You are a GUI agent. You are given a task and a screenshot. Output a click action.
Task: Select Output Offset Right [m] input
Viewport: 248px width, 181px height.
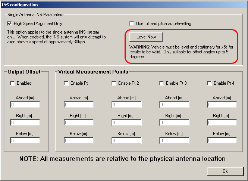click(x=25, y=123)
